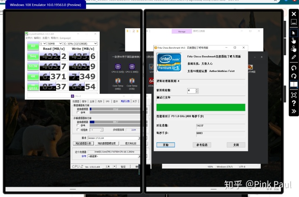Image resolution: width=299 pixels, height=197 pixels.
Task: Click bench CPU score button in CPU-Z
Action: pos(83,143)
